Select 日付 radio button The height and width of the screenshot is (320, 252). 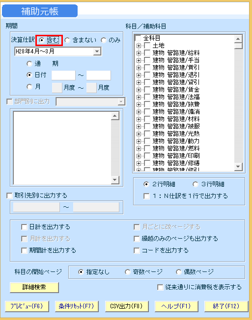29,75
